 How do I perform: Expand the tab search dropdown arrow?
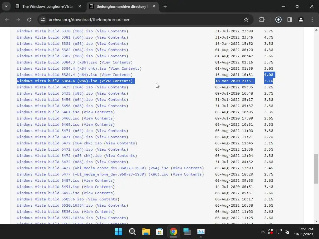pyautogui.click(x=6, y=6)
